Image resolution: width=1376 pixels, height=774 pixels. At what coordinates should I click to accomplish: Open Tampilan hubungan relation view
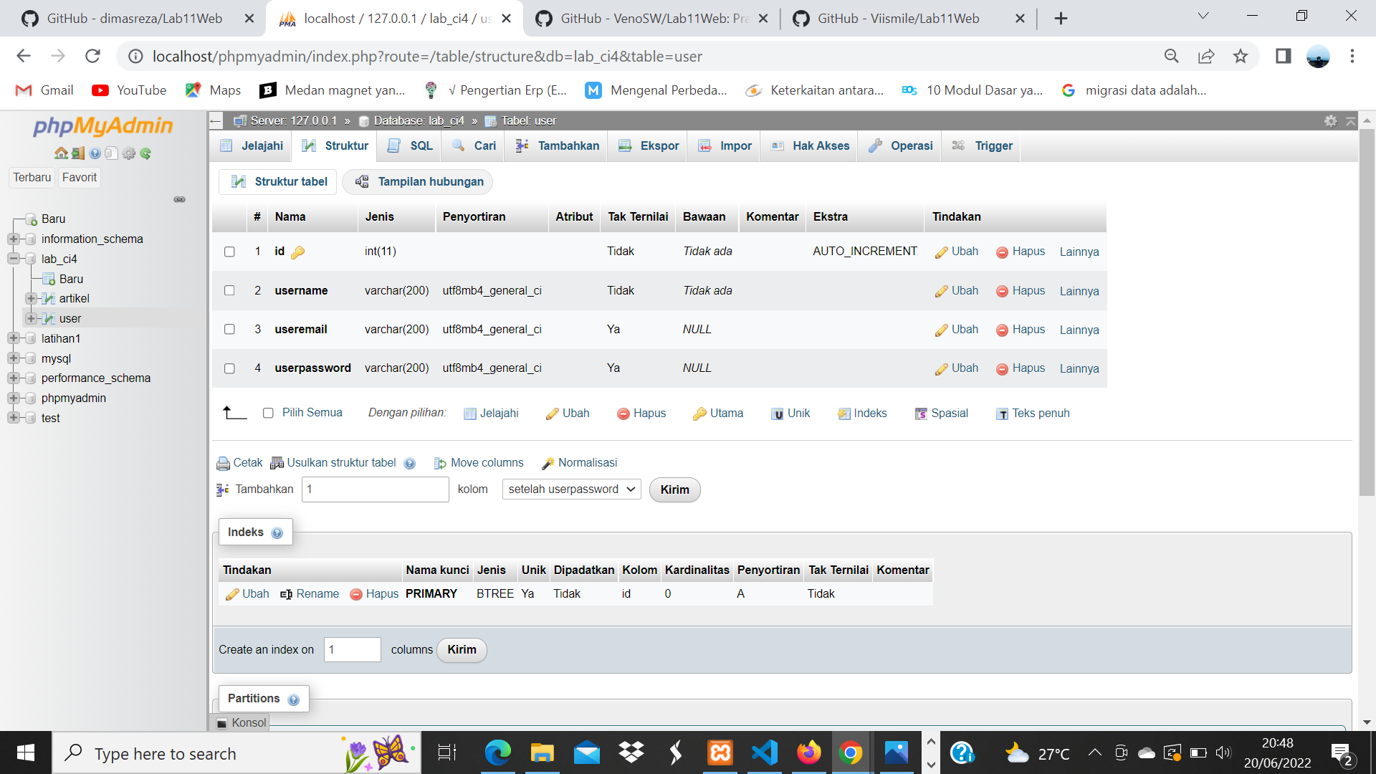click(x=418, y=181)
